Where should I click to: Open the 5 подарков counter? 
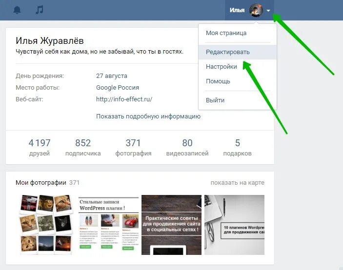pos(237,148)
